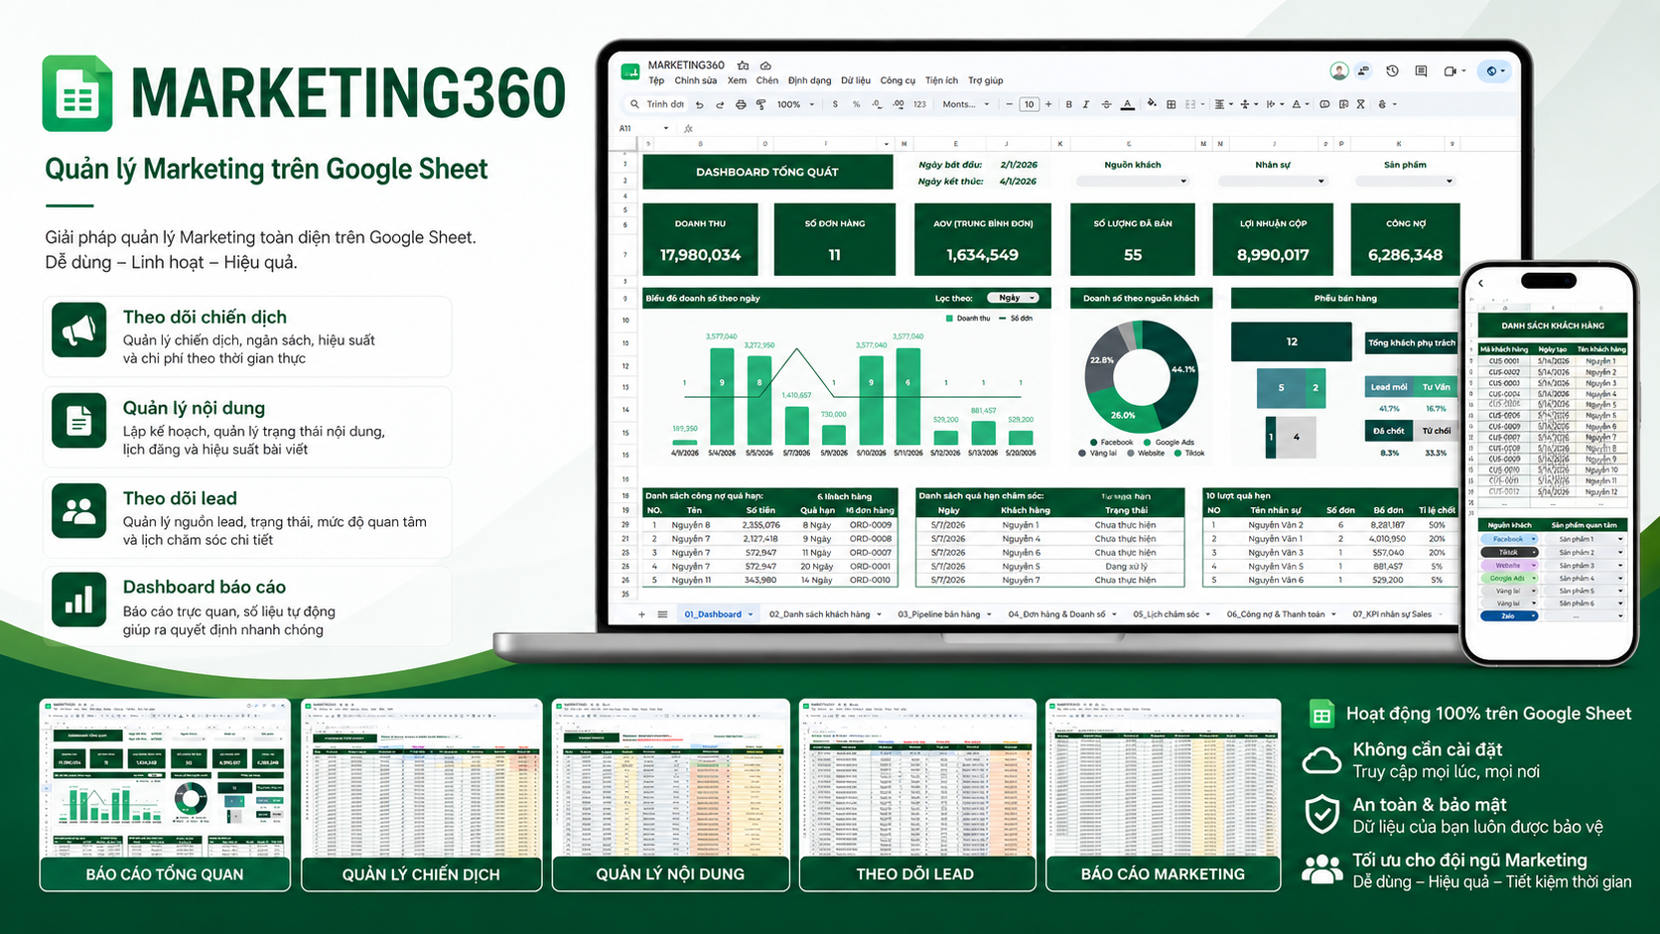1660x934 pixels.
Task: Open the Tệp menu
Action: (x=656, y=80)
